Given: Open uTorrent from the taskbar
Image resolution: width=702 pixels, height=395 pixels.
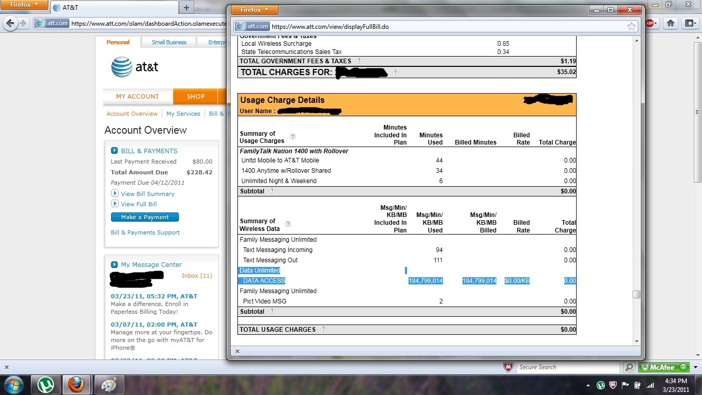Looking at the screenshot, I should pos(46,385).
